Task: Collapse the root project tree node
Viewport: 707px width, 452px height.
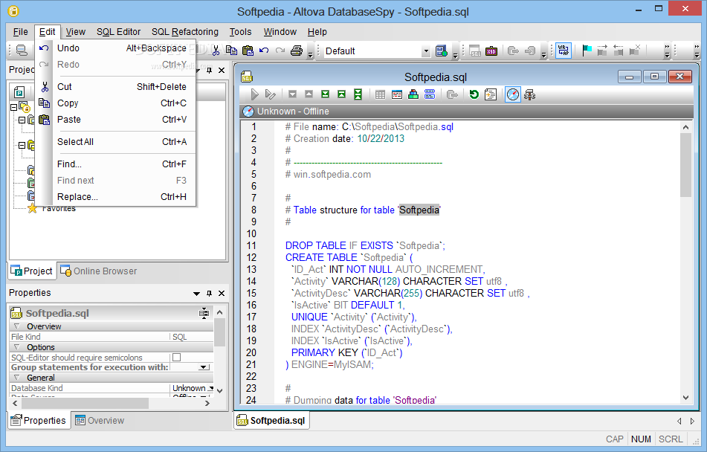Action: coord(13,107)
